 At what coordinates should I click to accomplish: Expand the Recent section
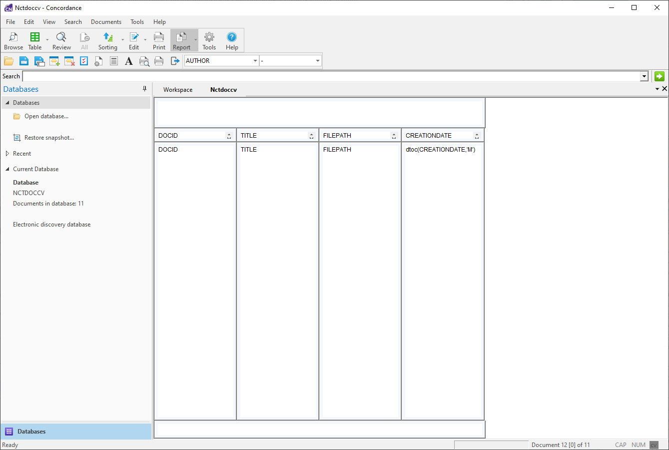coord(7,154)
